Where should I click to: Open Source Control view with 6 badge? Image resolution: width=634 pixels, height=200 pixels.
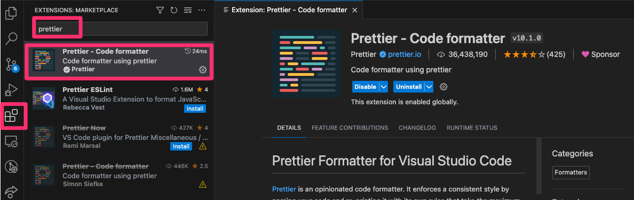point(11,64)
